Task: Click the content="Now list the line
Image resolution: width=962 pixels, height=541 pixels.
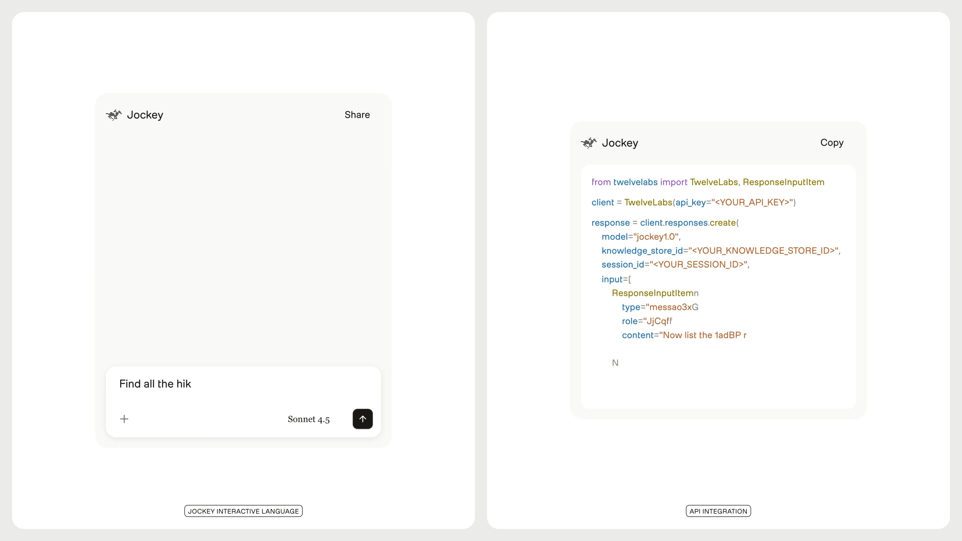Action: coord(684,335)
